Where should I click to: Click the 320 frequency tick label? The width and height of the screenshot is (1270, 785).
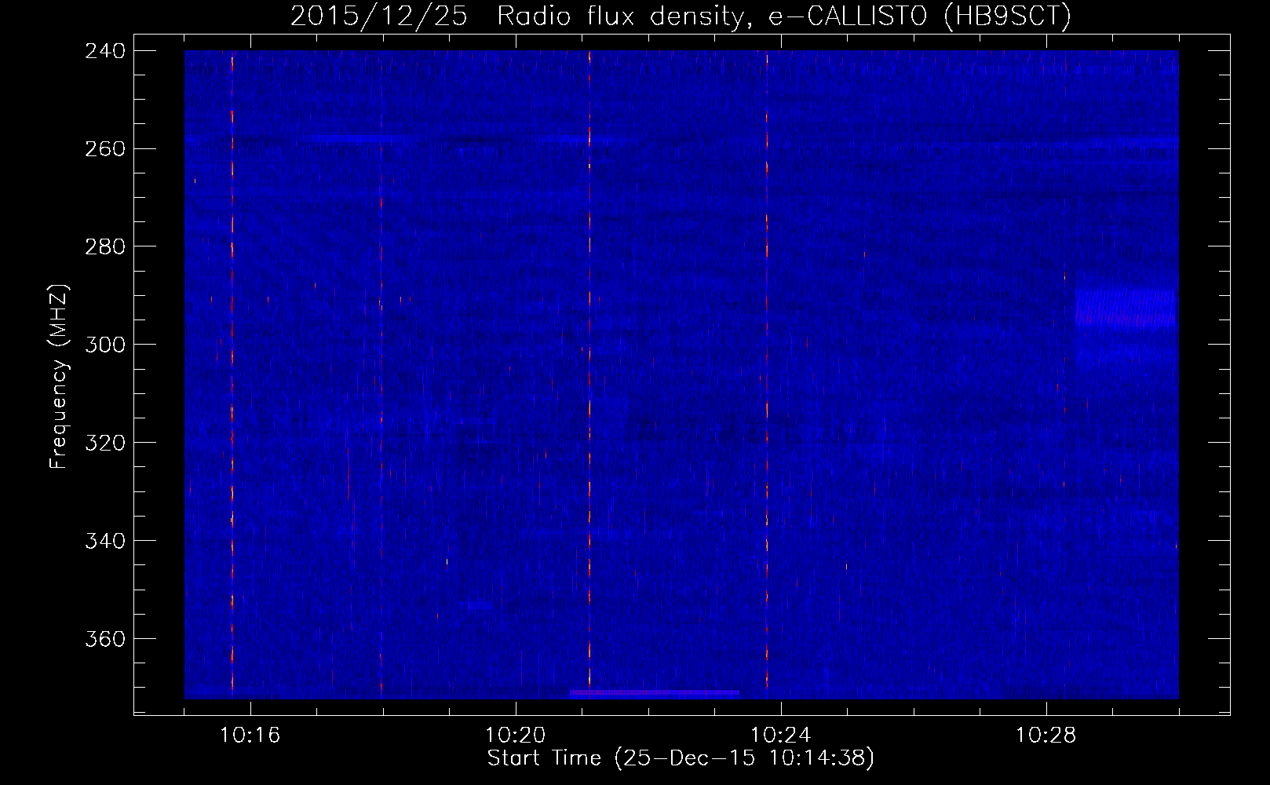[x=105, y=444]
